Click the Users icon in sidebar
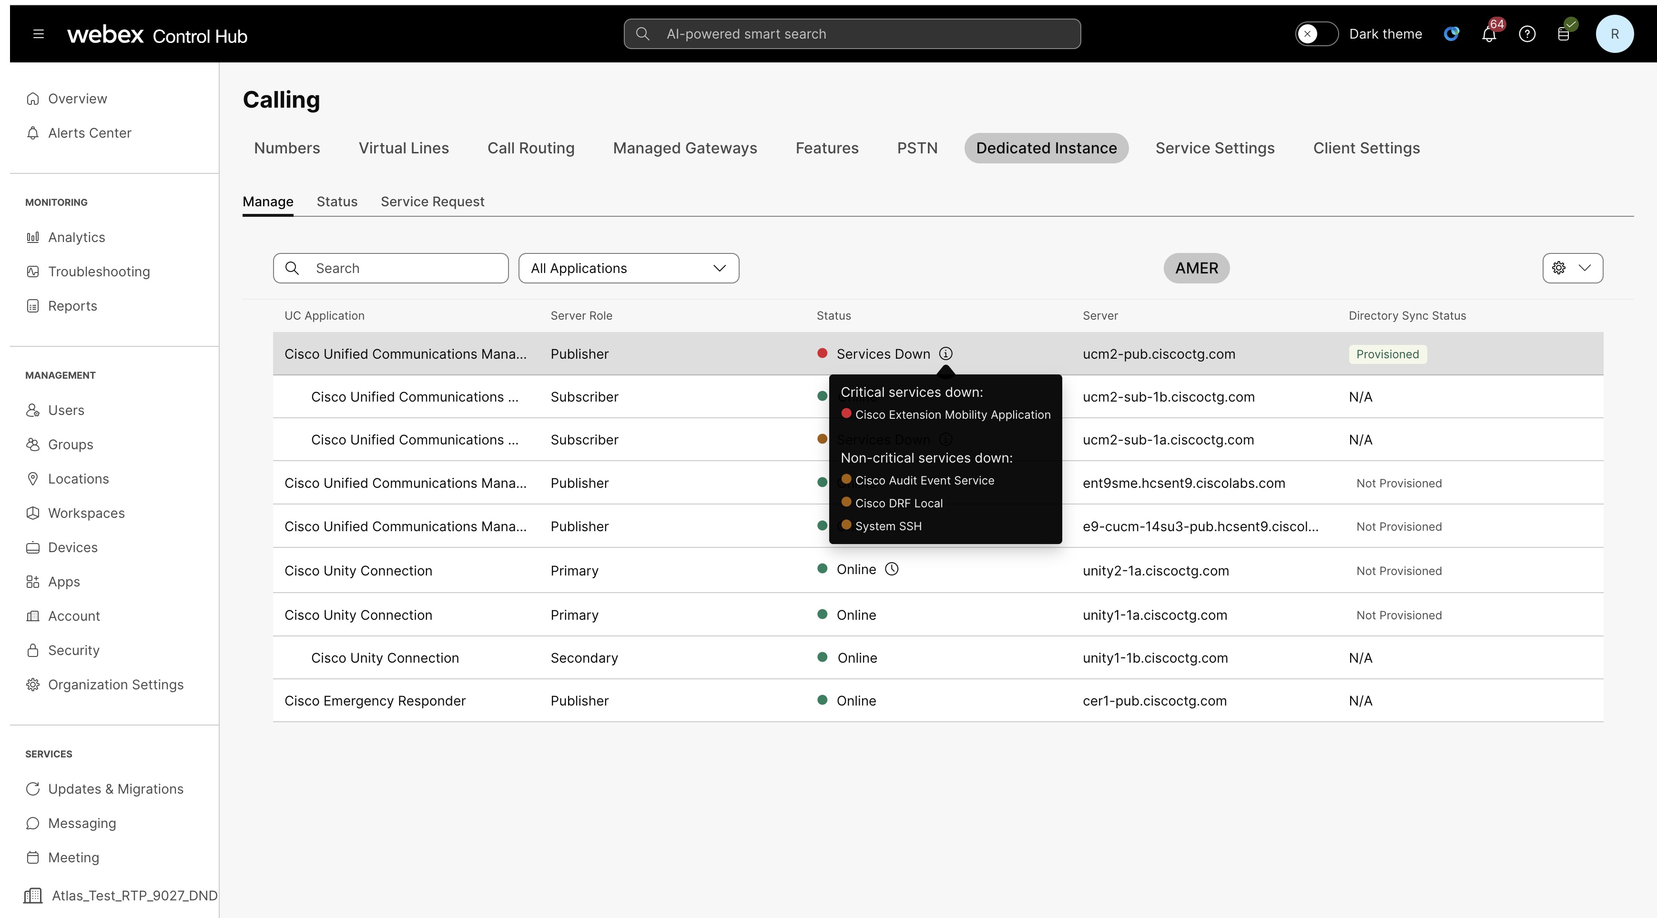 click(33, 410)
